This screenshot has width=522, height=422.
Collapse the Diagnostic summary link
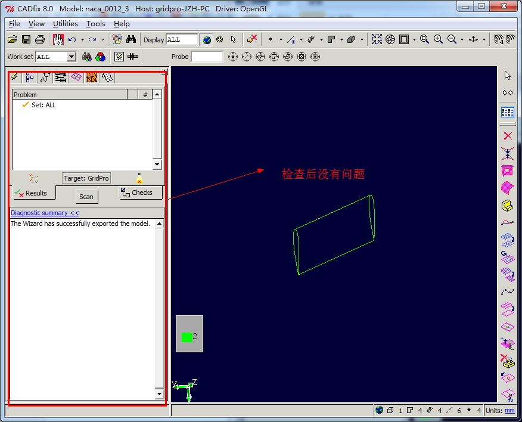pyautogui.click(x=45, y=213)
